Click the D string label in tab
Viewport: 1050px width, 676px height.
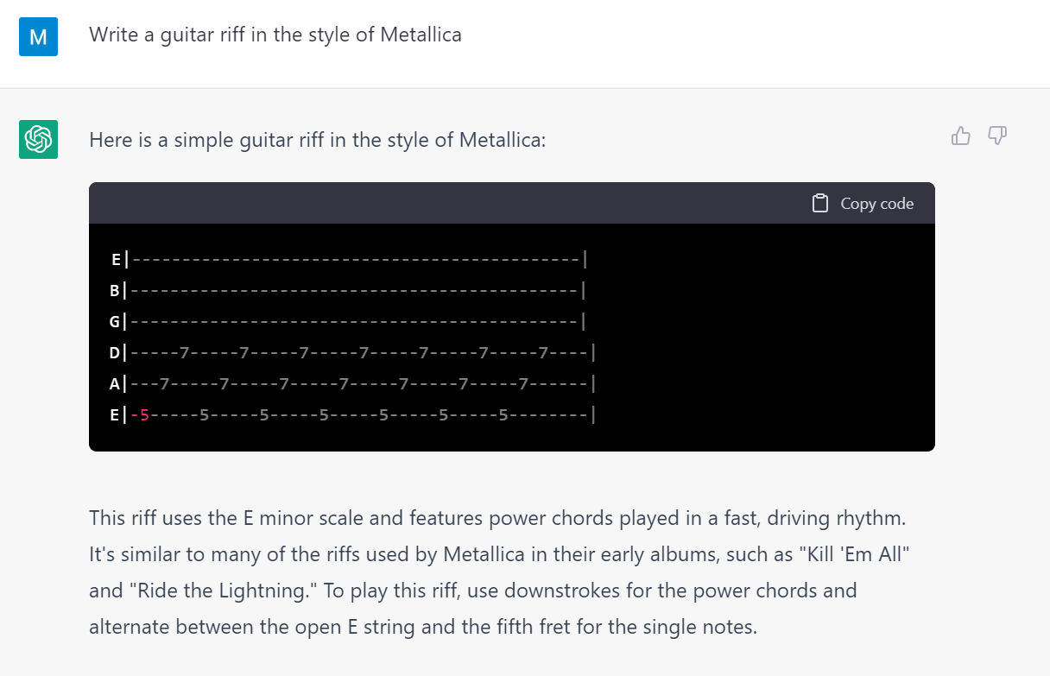[x=115, y=352]
